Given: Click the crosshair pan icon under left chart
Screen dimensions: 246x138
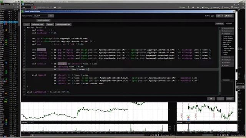Looking at the screenshot, I should (151, 135).
